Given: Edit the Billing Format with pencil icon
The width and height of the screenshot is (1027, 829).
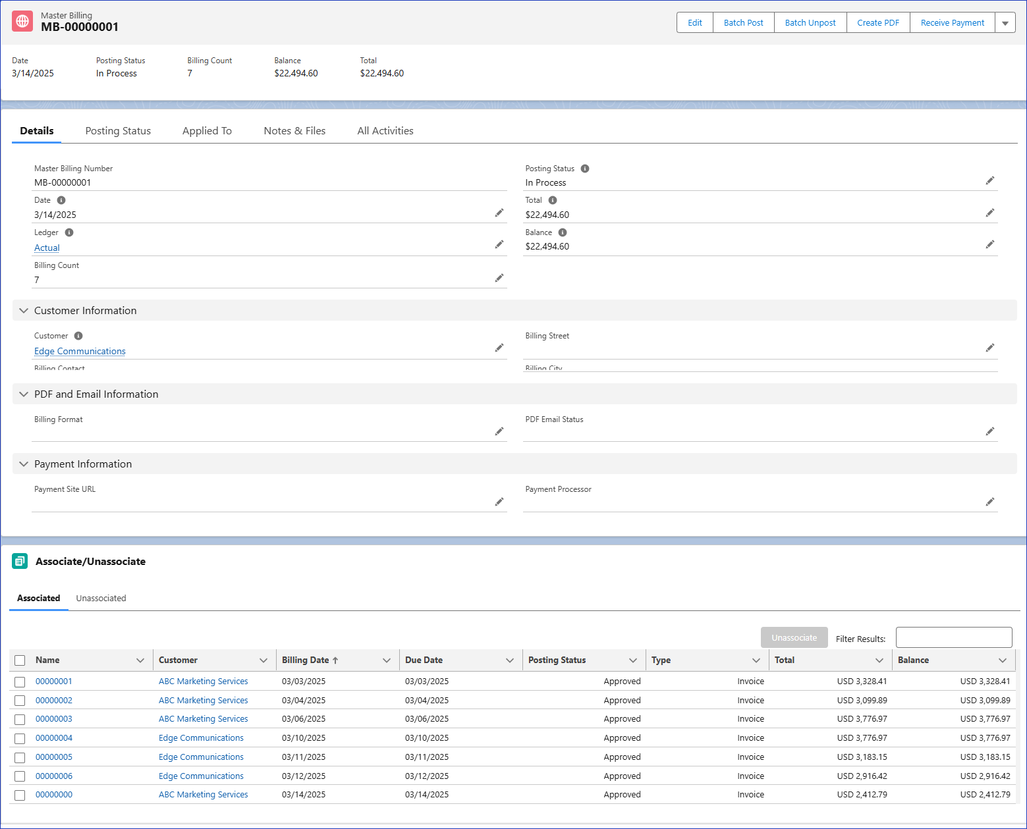Looking at the screenshot, I should point(499,431).
